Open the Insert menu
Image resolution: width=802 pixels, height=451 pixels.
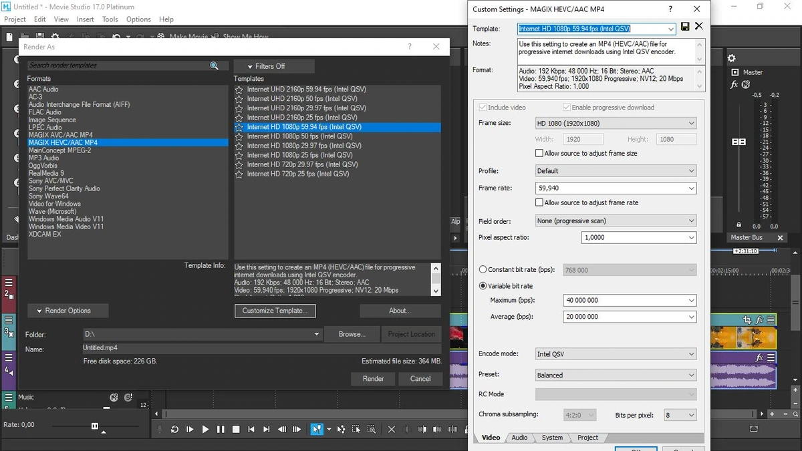pyautogui.click(x=86, y=19)
